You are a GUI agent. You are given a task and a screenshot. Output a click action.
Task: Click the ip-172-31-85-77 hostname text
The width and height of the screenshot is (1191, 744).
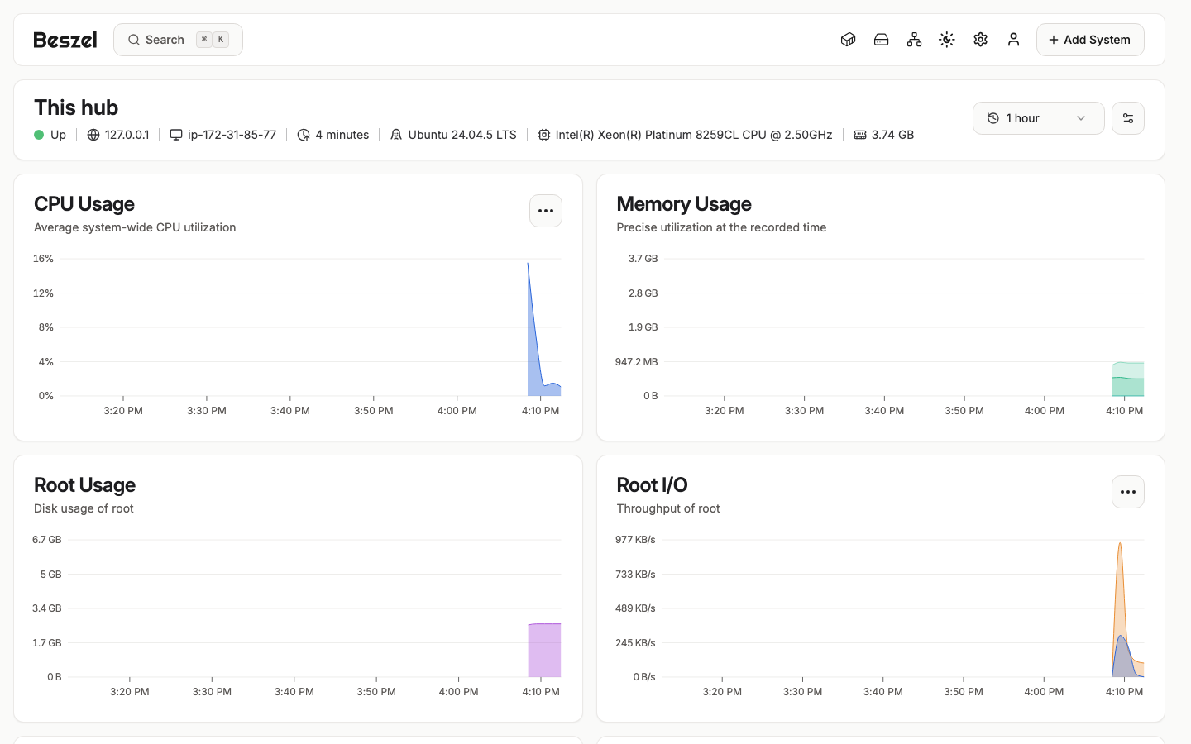(x=232, y=135)
